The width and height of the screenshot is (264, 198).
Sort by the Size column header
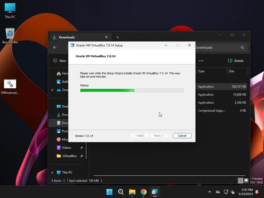click(237, 71)
